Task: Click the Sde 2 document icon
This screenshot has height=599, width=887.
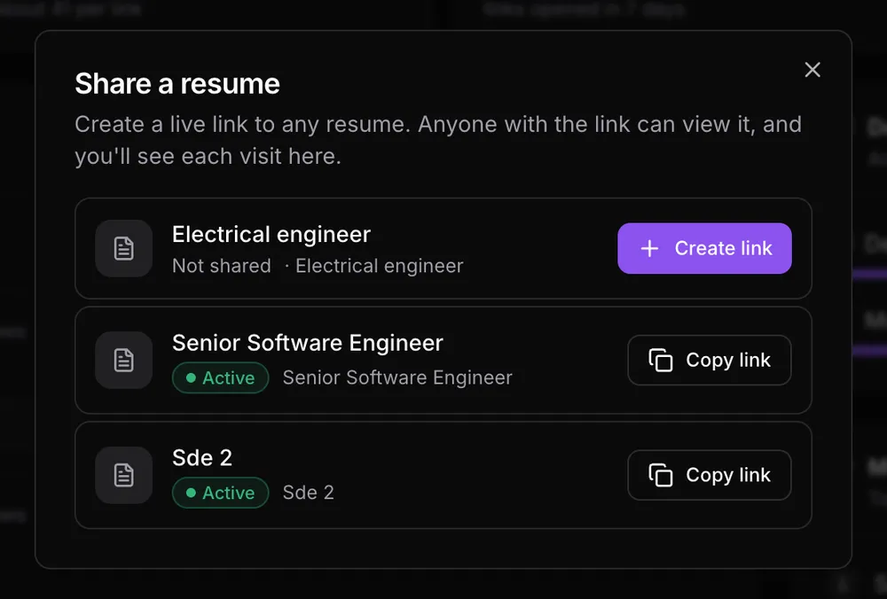Action: pos(124,475)
